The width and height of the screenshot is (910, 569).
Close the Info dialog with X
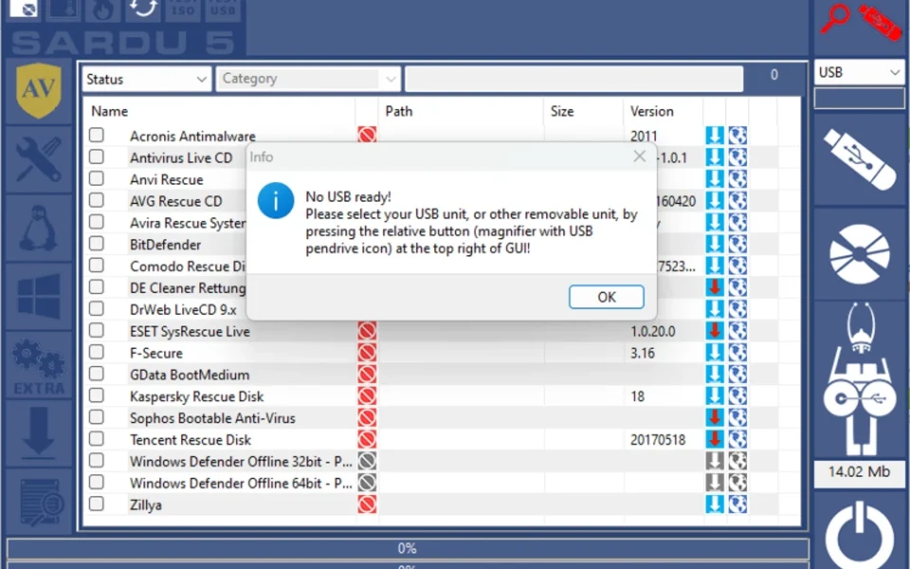pyautogui.click(x=640, y=156)
